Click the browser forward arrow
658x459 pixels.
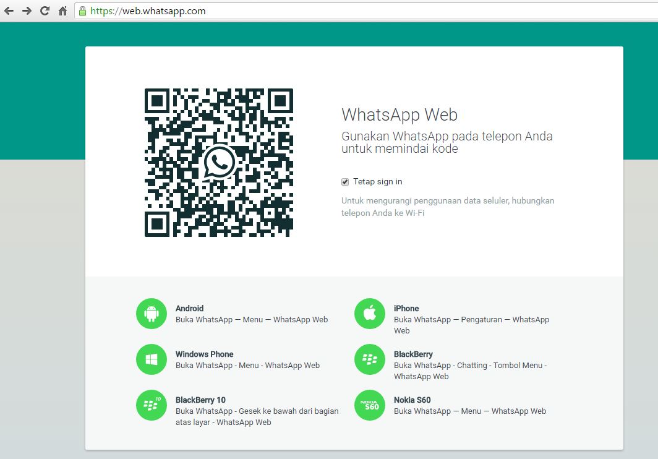[27, 11]
